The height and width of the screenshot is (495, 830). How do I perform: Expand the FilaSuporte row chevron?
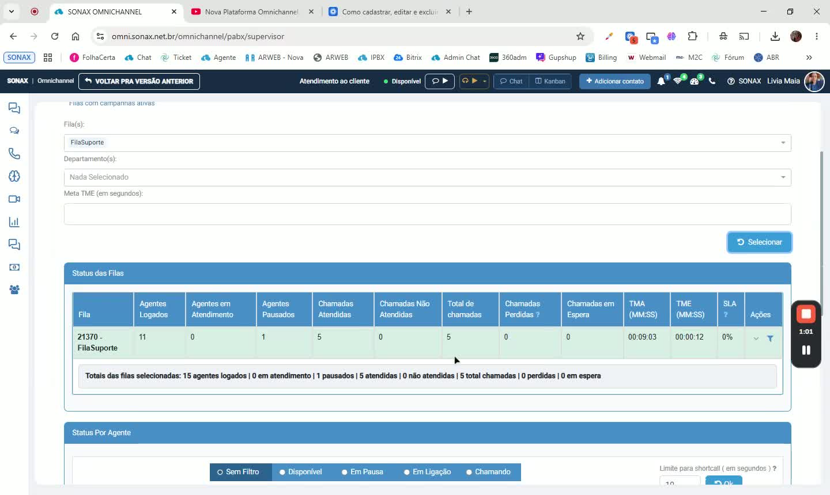(x=756, y=339)
